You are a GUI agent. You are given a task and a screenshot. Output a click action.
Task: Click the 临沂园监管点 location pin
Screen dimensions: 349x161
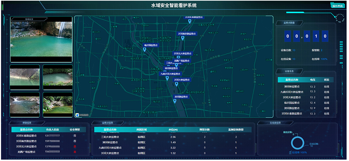(x=144, y=50)
